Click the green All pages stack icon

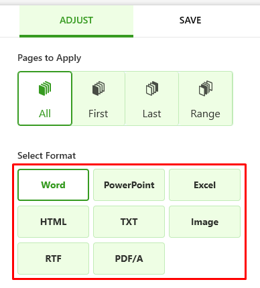click(45, 88)
